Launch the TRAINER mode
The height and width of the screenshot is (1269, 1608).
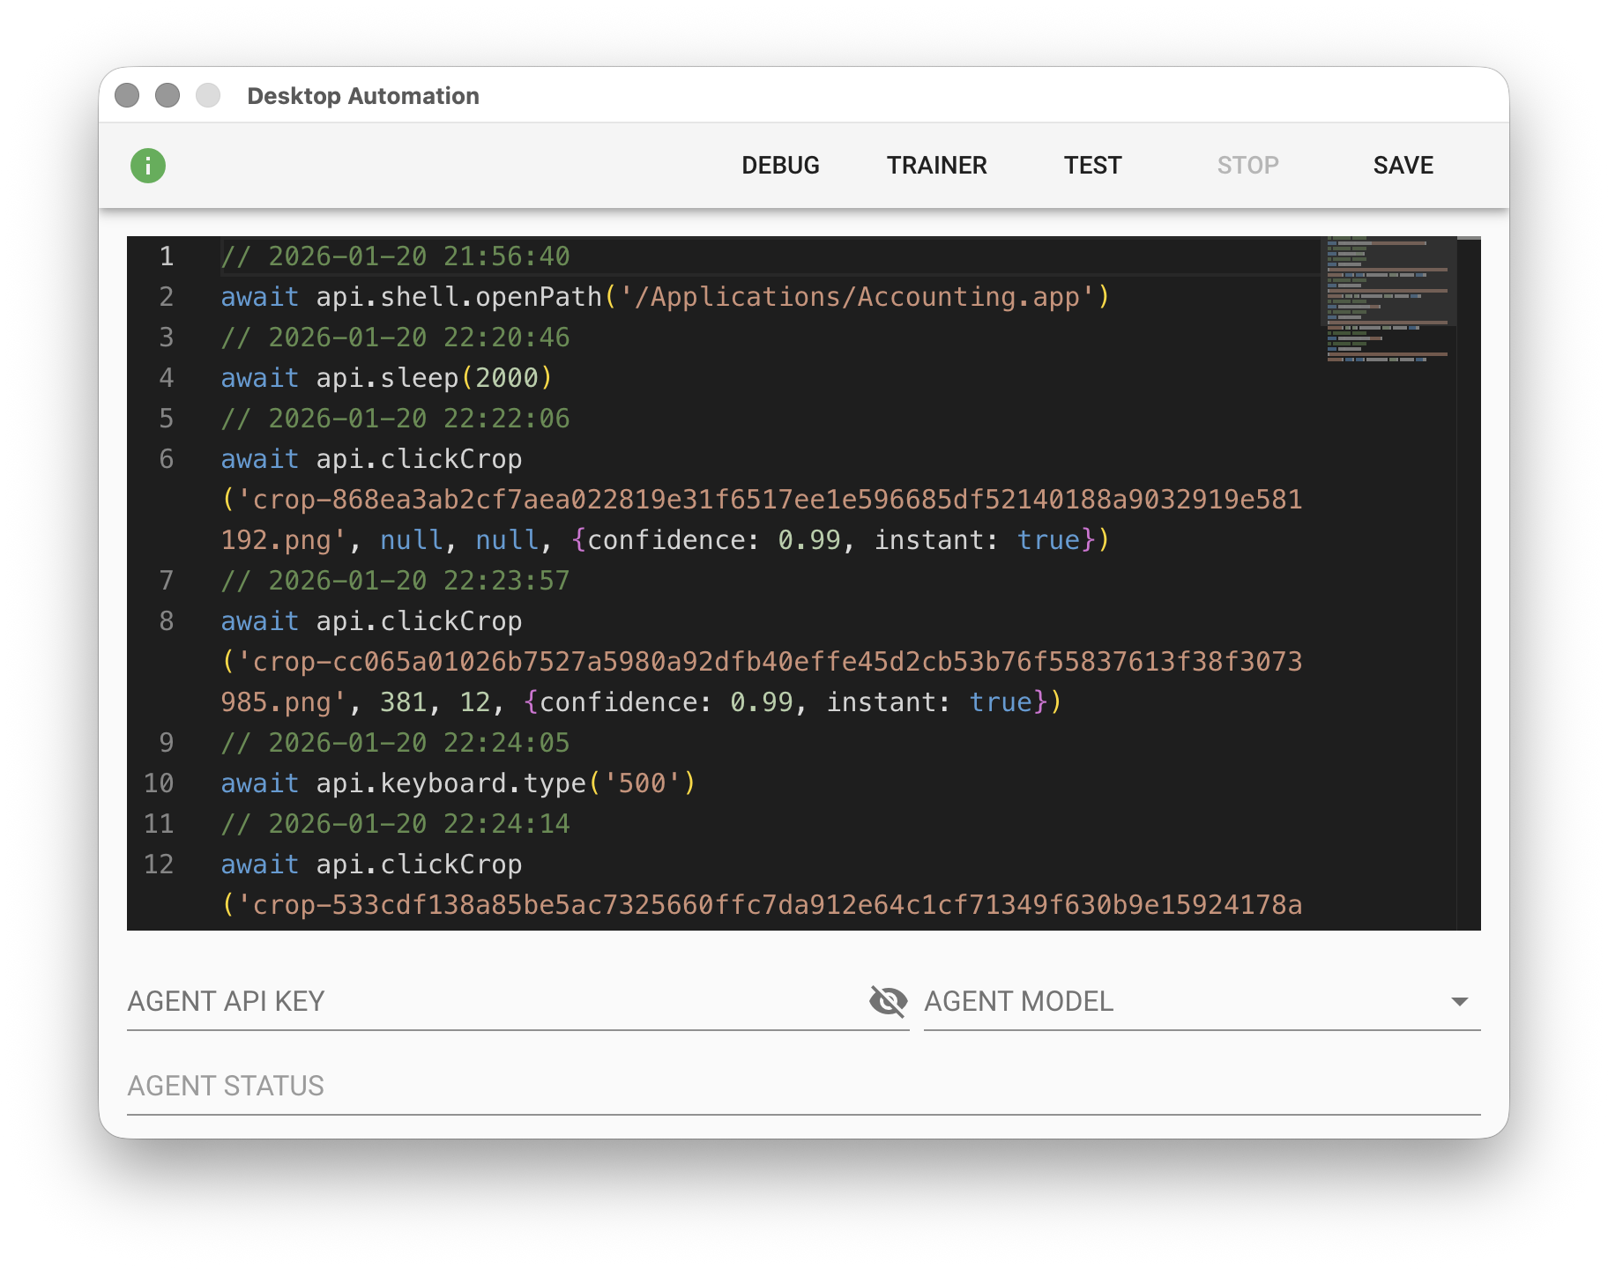(x=936, y=166)
